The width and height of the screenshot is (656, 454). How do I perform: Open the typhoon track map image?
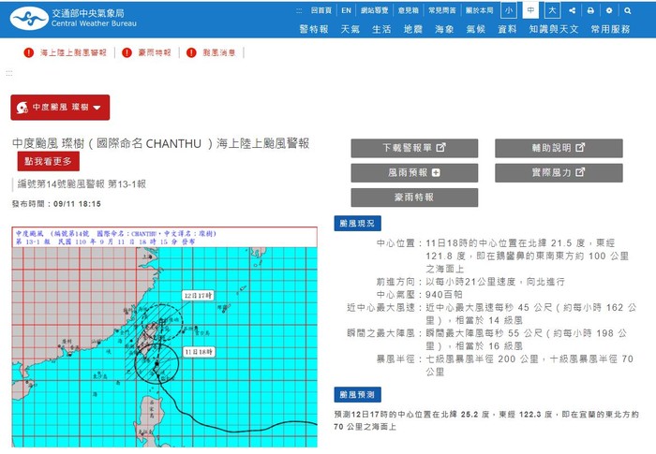tap(164, 335)
